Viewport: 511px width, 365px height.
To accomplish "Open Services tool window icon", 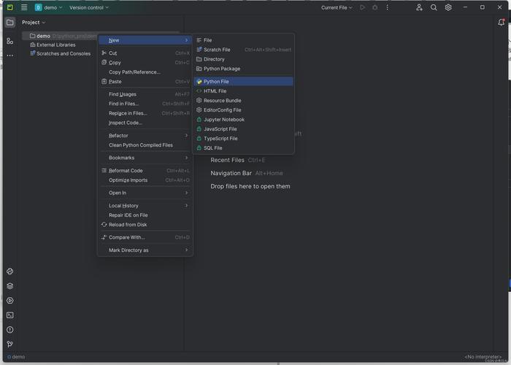I will [x=10, y=301].
